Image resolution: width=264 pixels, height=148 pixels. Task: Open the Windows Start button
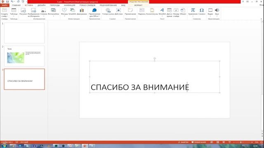click(4, 146)
